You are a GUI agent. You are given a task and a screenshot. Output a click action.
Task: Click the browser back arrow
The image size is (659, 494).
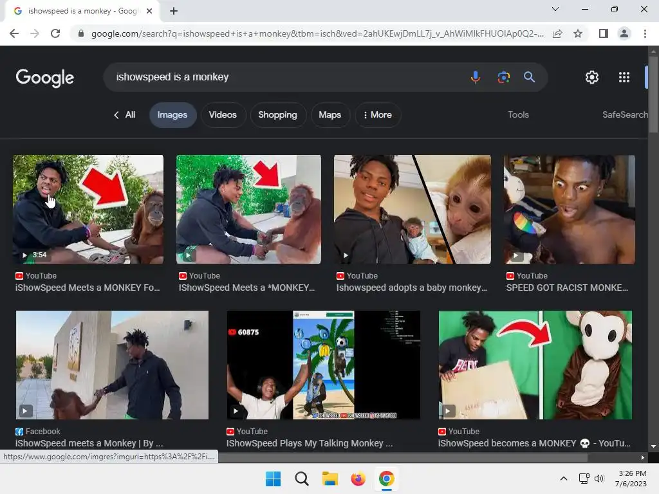[x=14, y=33]
